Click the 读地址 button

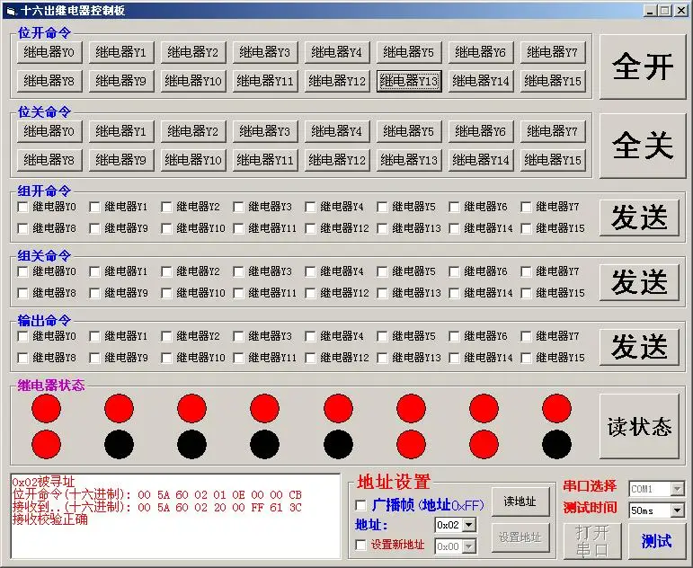pos(520,501)
